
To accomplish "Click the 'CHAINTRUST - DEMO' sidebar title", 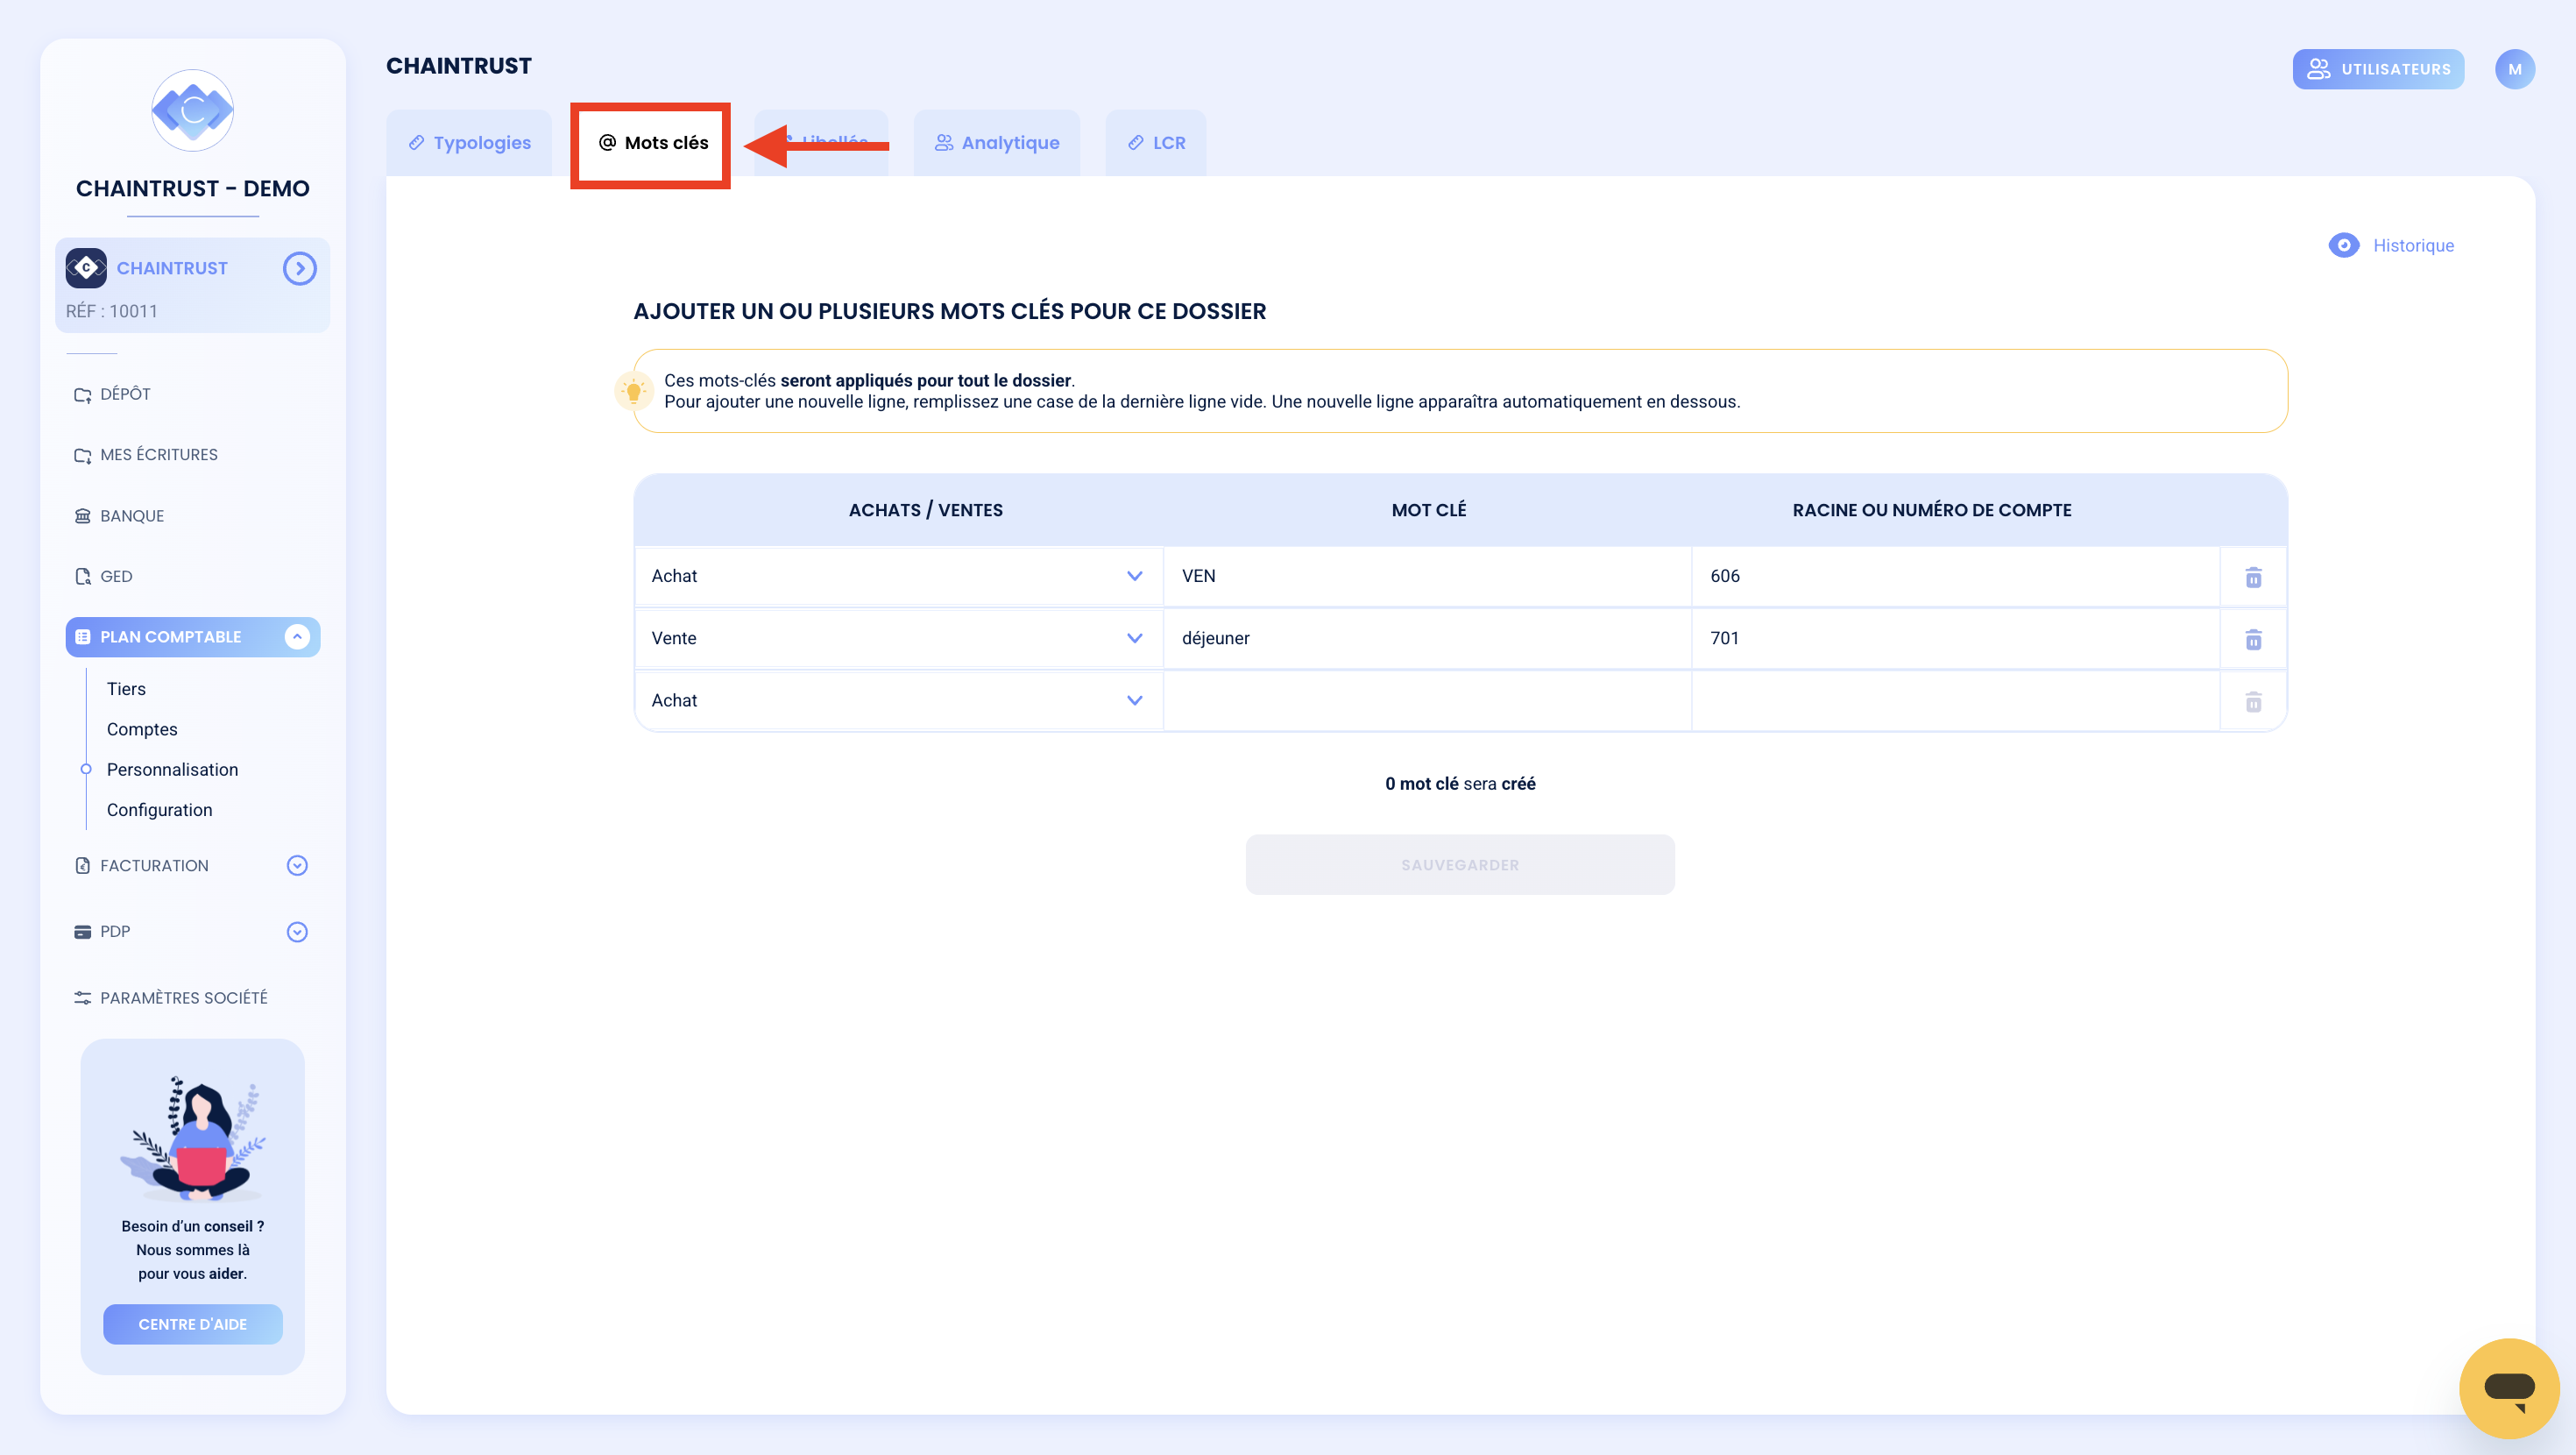I will (192, 188).
